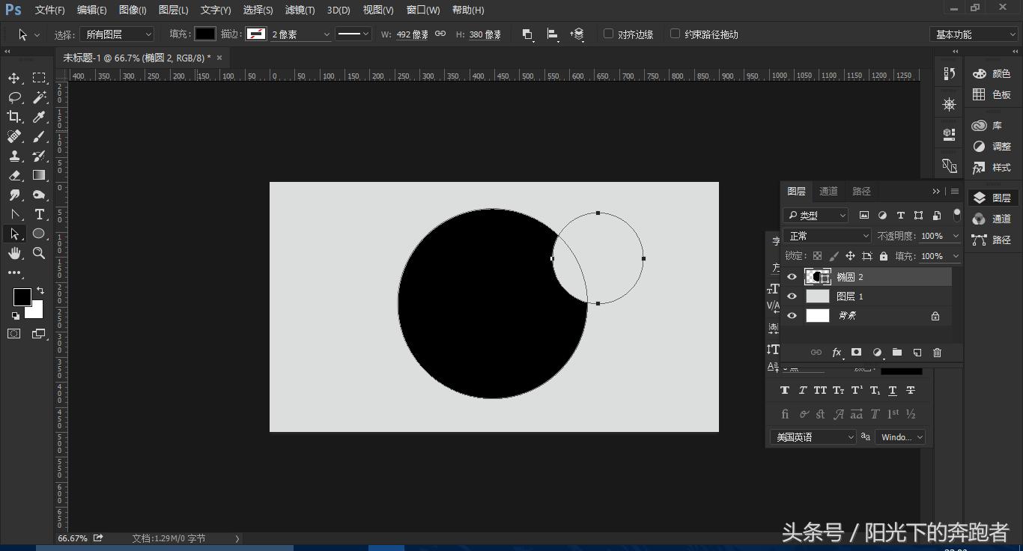This screenshot has height=551, width=1023.
Task: Open the 调整 panel
Action: (992, 147)
